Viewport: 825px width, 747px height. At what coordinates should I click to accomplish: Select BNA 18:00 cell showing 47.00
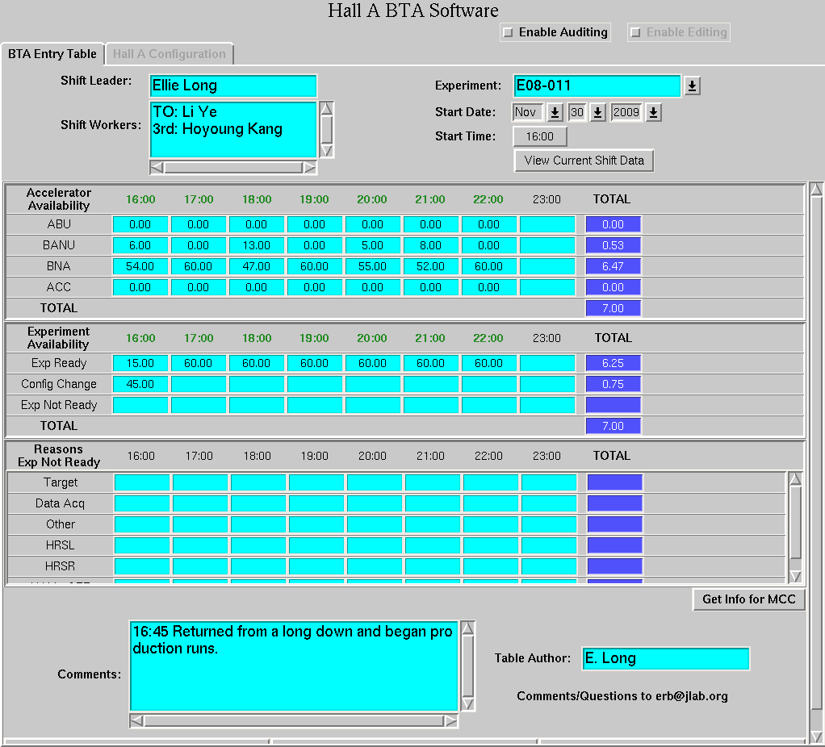(x=256, y=266)
